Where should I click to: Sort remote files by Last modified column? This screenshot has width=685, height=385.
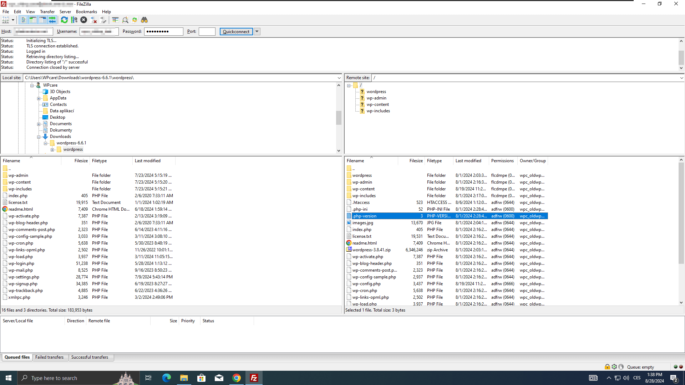pyautogui.click(x=468, y=161)
